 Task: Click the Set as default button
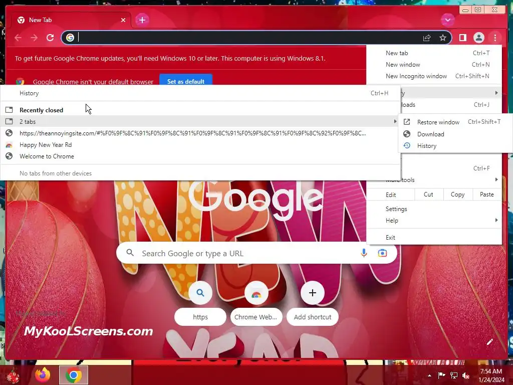[x=186, y=81]
